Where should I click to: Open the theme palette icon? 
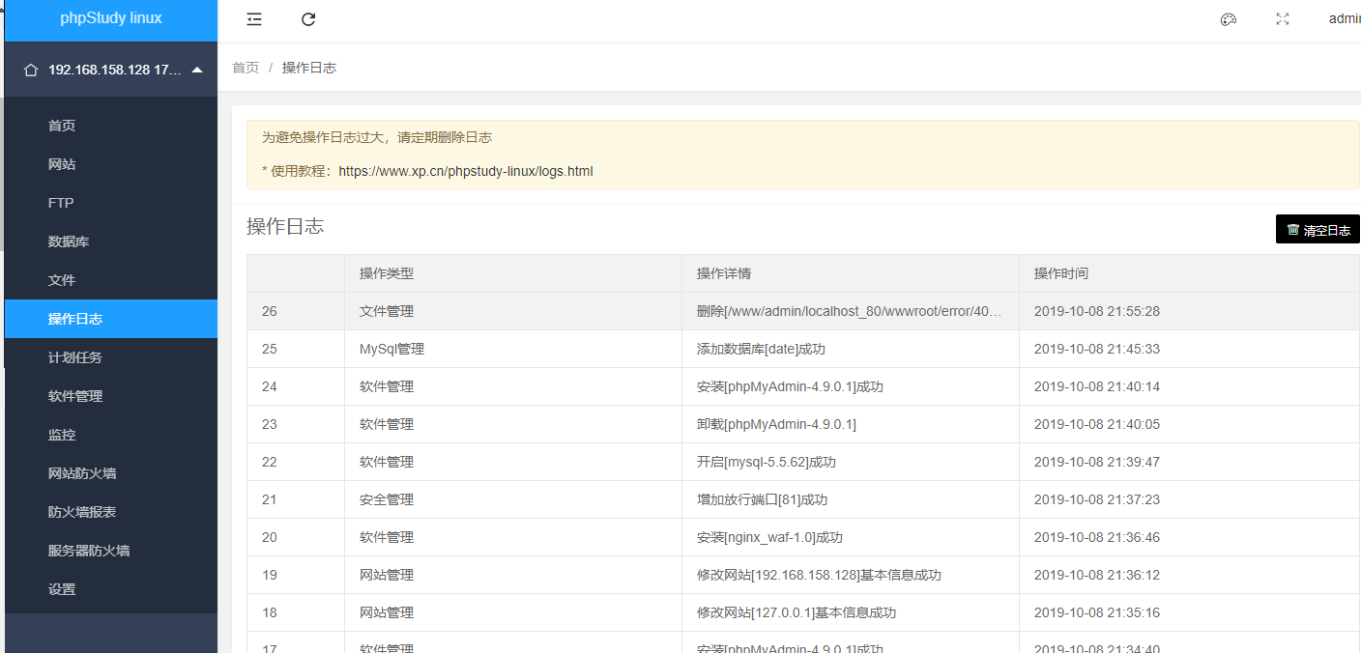pos(1229,19)
